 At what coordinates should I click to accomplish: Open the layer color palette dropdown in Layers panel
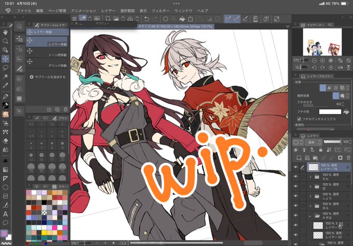[x=298, y=142]
